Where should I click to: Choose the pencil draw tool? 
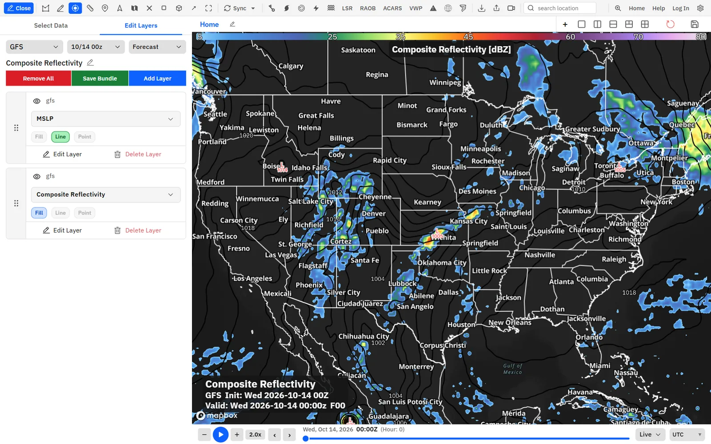(60, 8)
